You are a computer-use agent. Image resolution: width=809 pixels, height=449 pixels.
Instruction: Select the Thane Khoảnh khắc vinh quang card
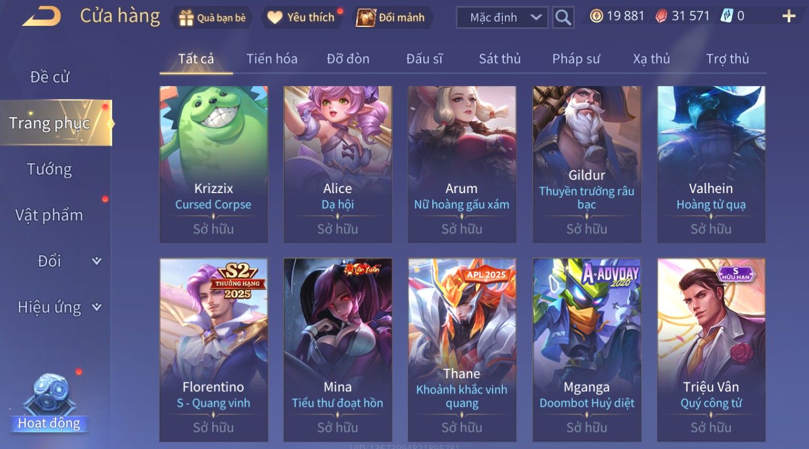pyautogui.click(x=462, y=350)
